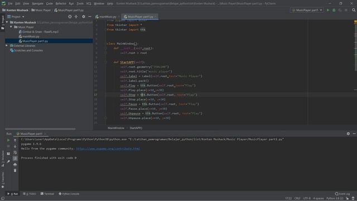This screenshot has height=201, width=357.
Task: Hide the Project panel with the minus icon
Action: pyautogui.click(x=90, y=17)
